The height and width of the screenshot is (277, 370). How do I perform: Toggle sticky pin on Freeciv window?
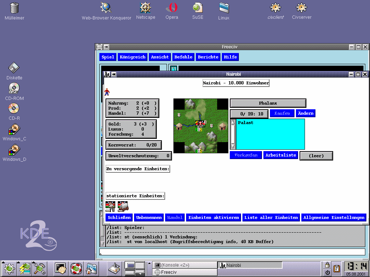pyautogui.click(x=106, y=47)
